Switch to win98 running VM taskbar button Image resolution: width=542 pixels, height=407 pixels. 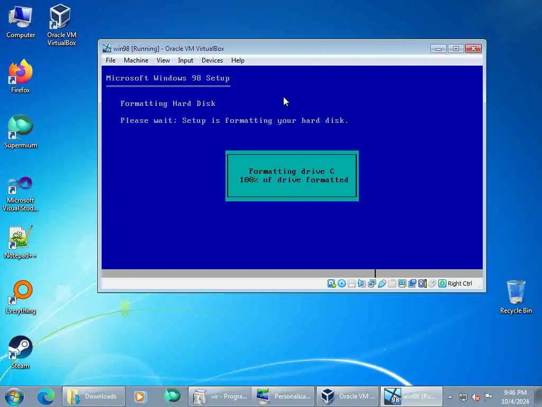(x=411, y=396)
